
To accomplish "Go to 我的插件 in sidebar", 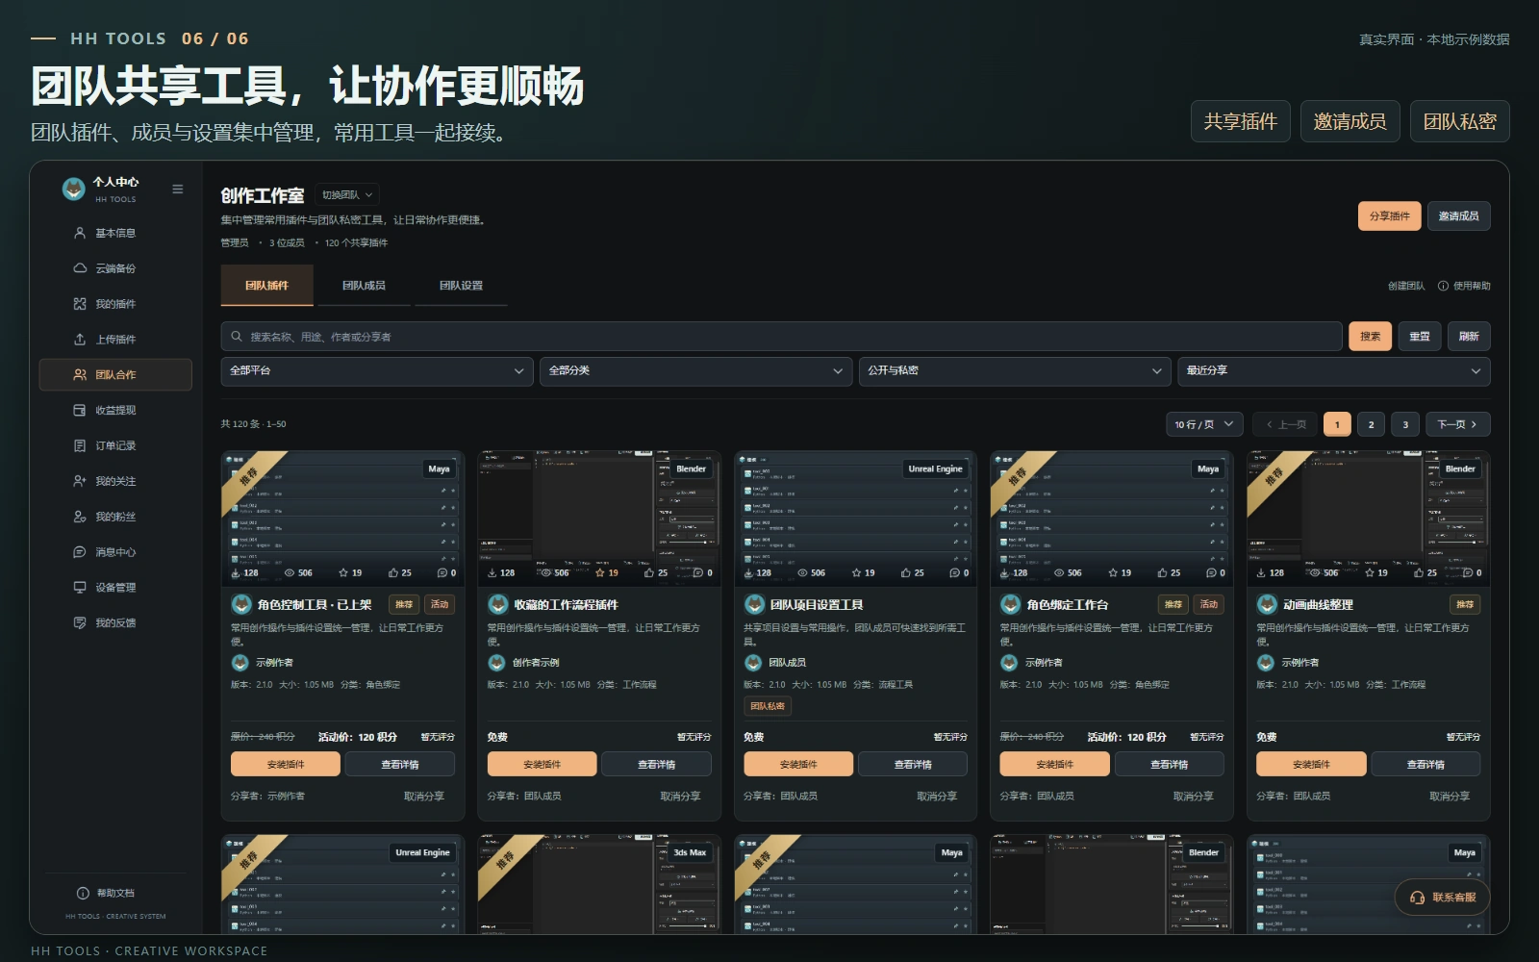I will [115, 304].
